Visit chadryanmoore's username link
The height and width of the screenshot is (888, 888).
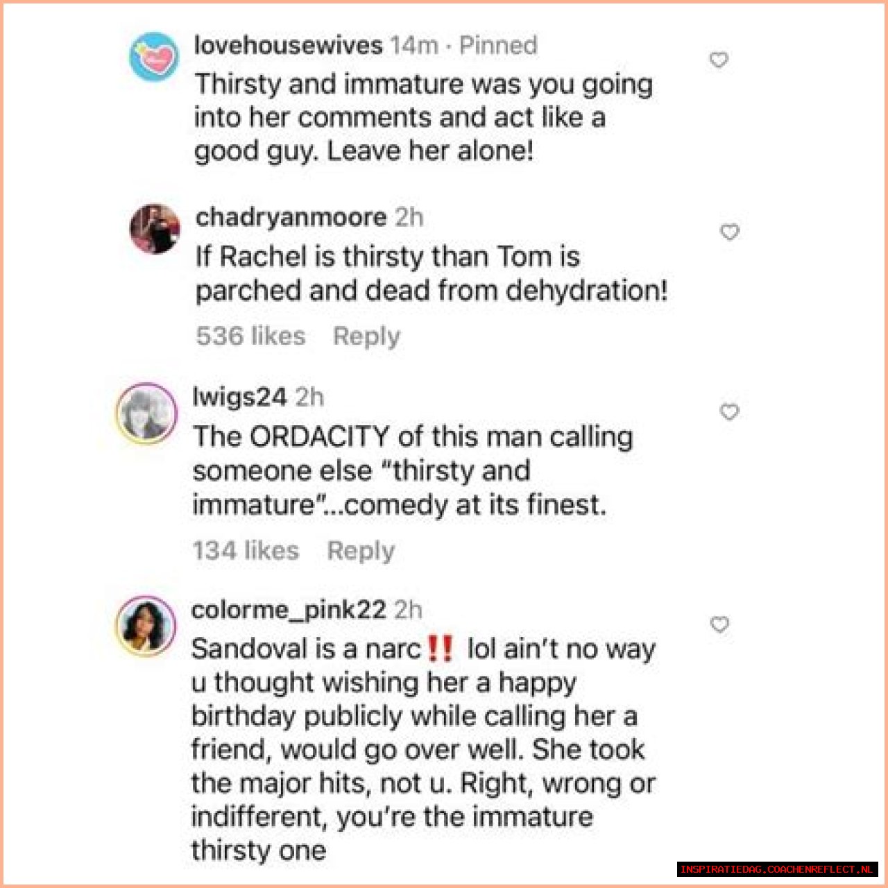pyautogui.click(x=291, y=217)
